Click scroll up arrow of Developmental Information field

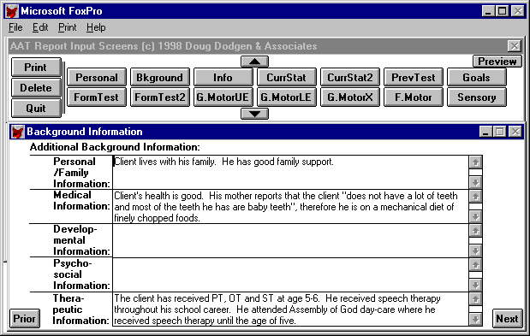475,230
